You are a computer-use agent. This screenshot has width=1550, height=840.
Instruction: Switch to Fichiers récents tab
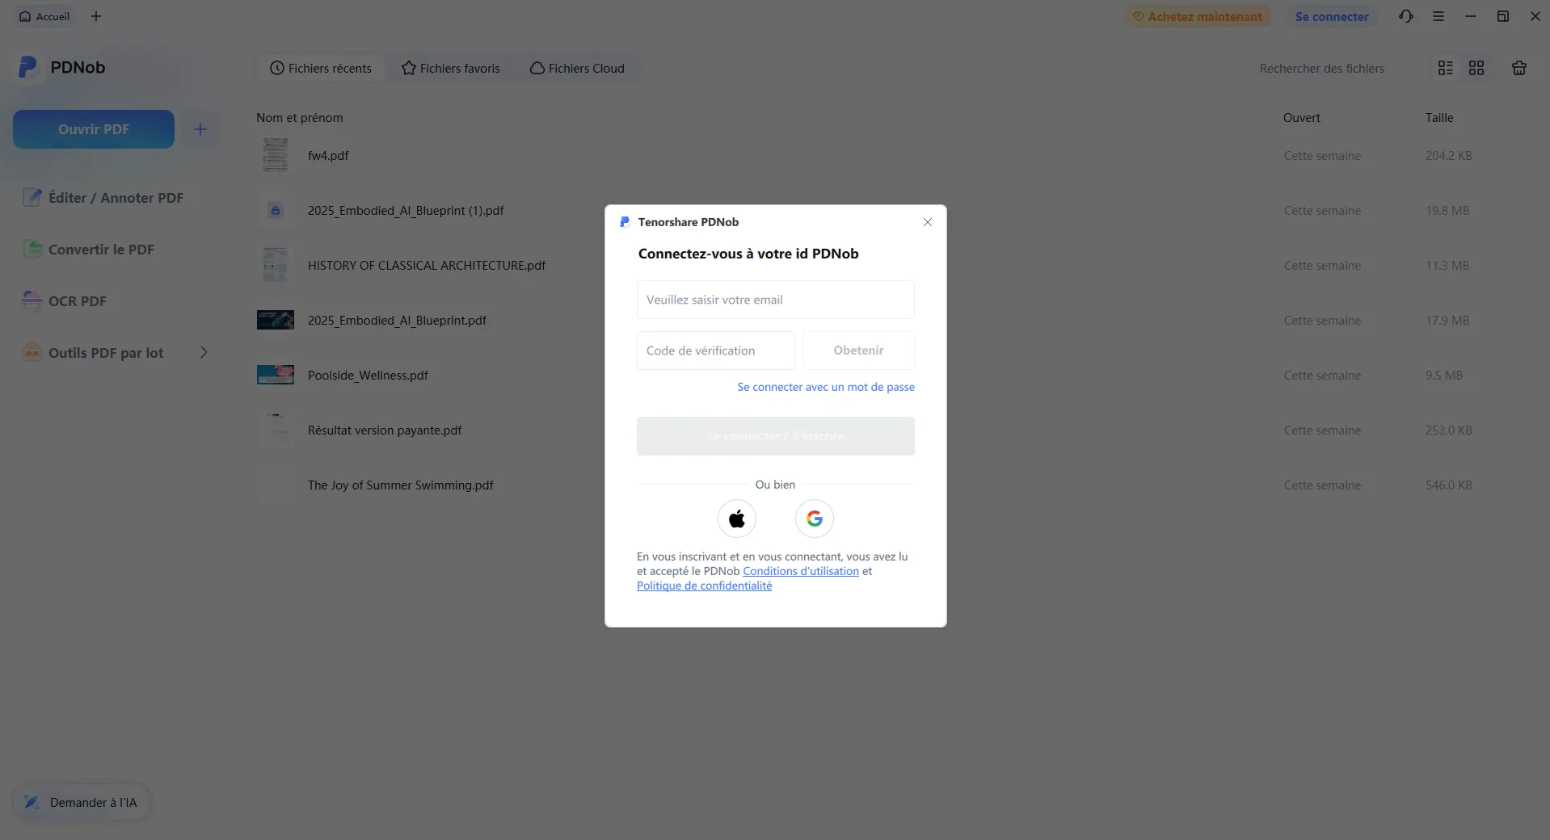(x=321, y=69)
